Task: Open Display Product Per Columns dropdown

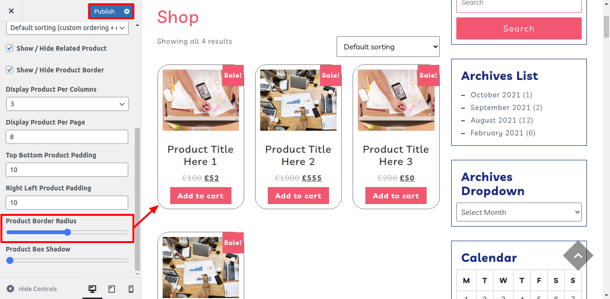Action: (x=67, y=104)
